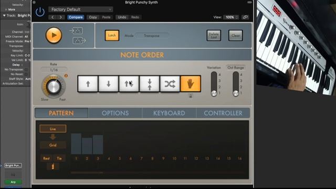Click the Redo button in plug-in header
336x189 pixels.
coord(135,17)
